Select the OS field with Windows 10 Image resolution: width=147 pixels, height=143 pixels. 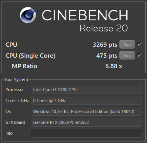pyautogui.click(x=86, y=111)
